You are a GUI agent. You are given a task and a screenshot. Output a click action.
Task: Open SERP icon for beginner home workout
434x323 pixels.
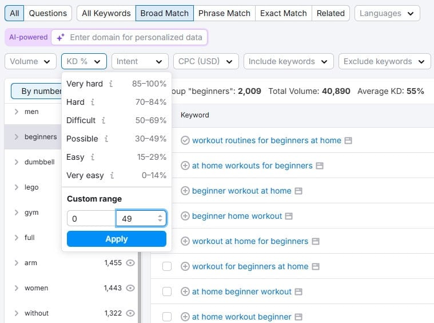pyautogui.click(x=289, y=216)
